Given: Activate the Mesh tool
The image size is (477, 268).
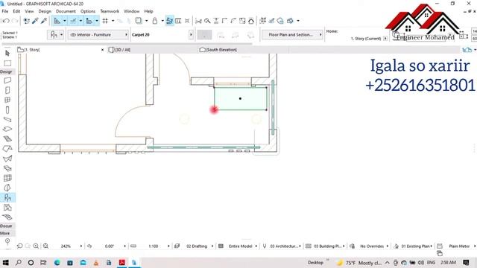Looking at the screenshot, I should point(7,217).
